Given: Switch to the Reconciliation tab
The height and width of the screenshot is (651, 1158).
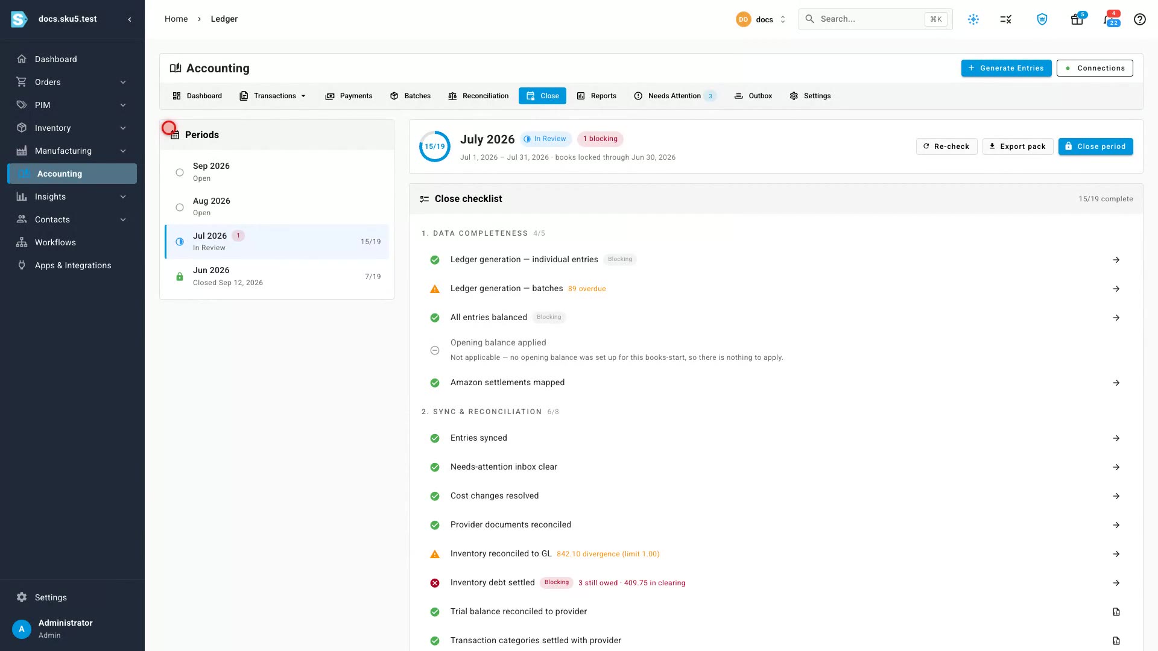Looking at the screenshot, I should tap(478, 96).
